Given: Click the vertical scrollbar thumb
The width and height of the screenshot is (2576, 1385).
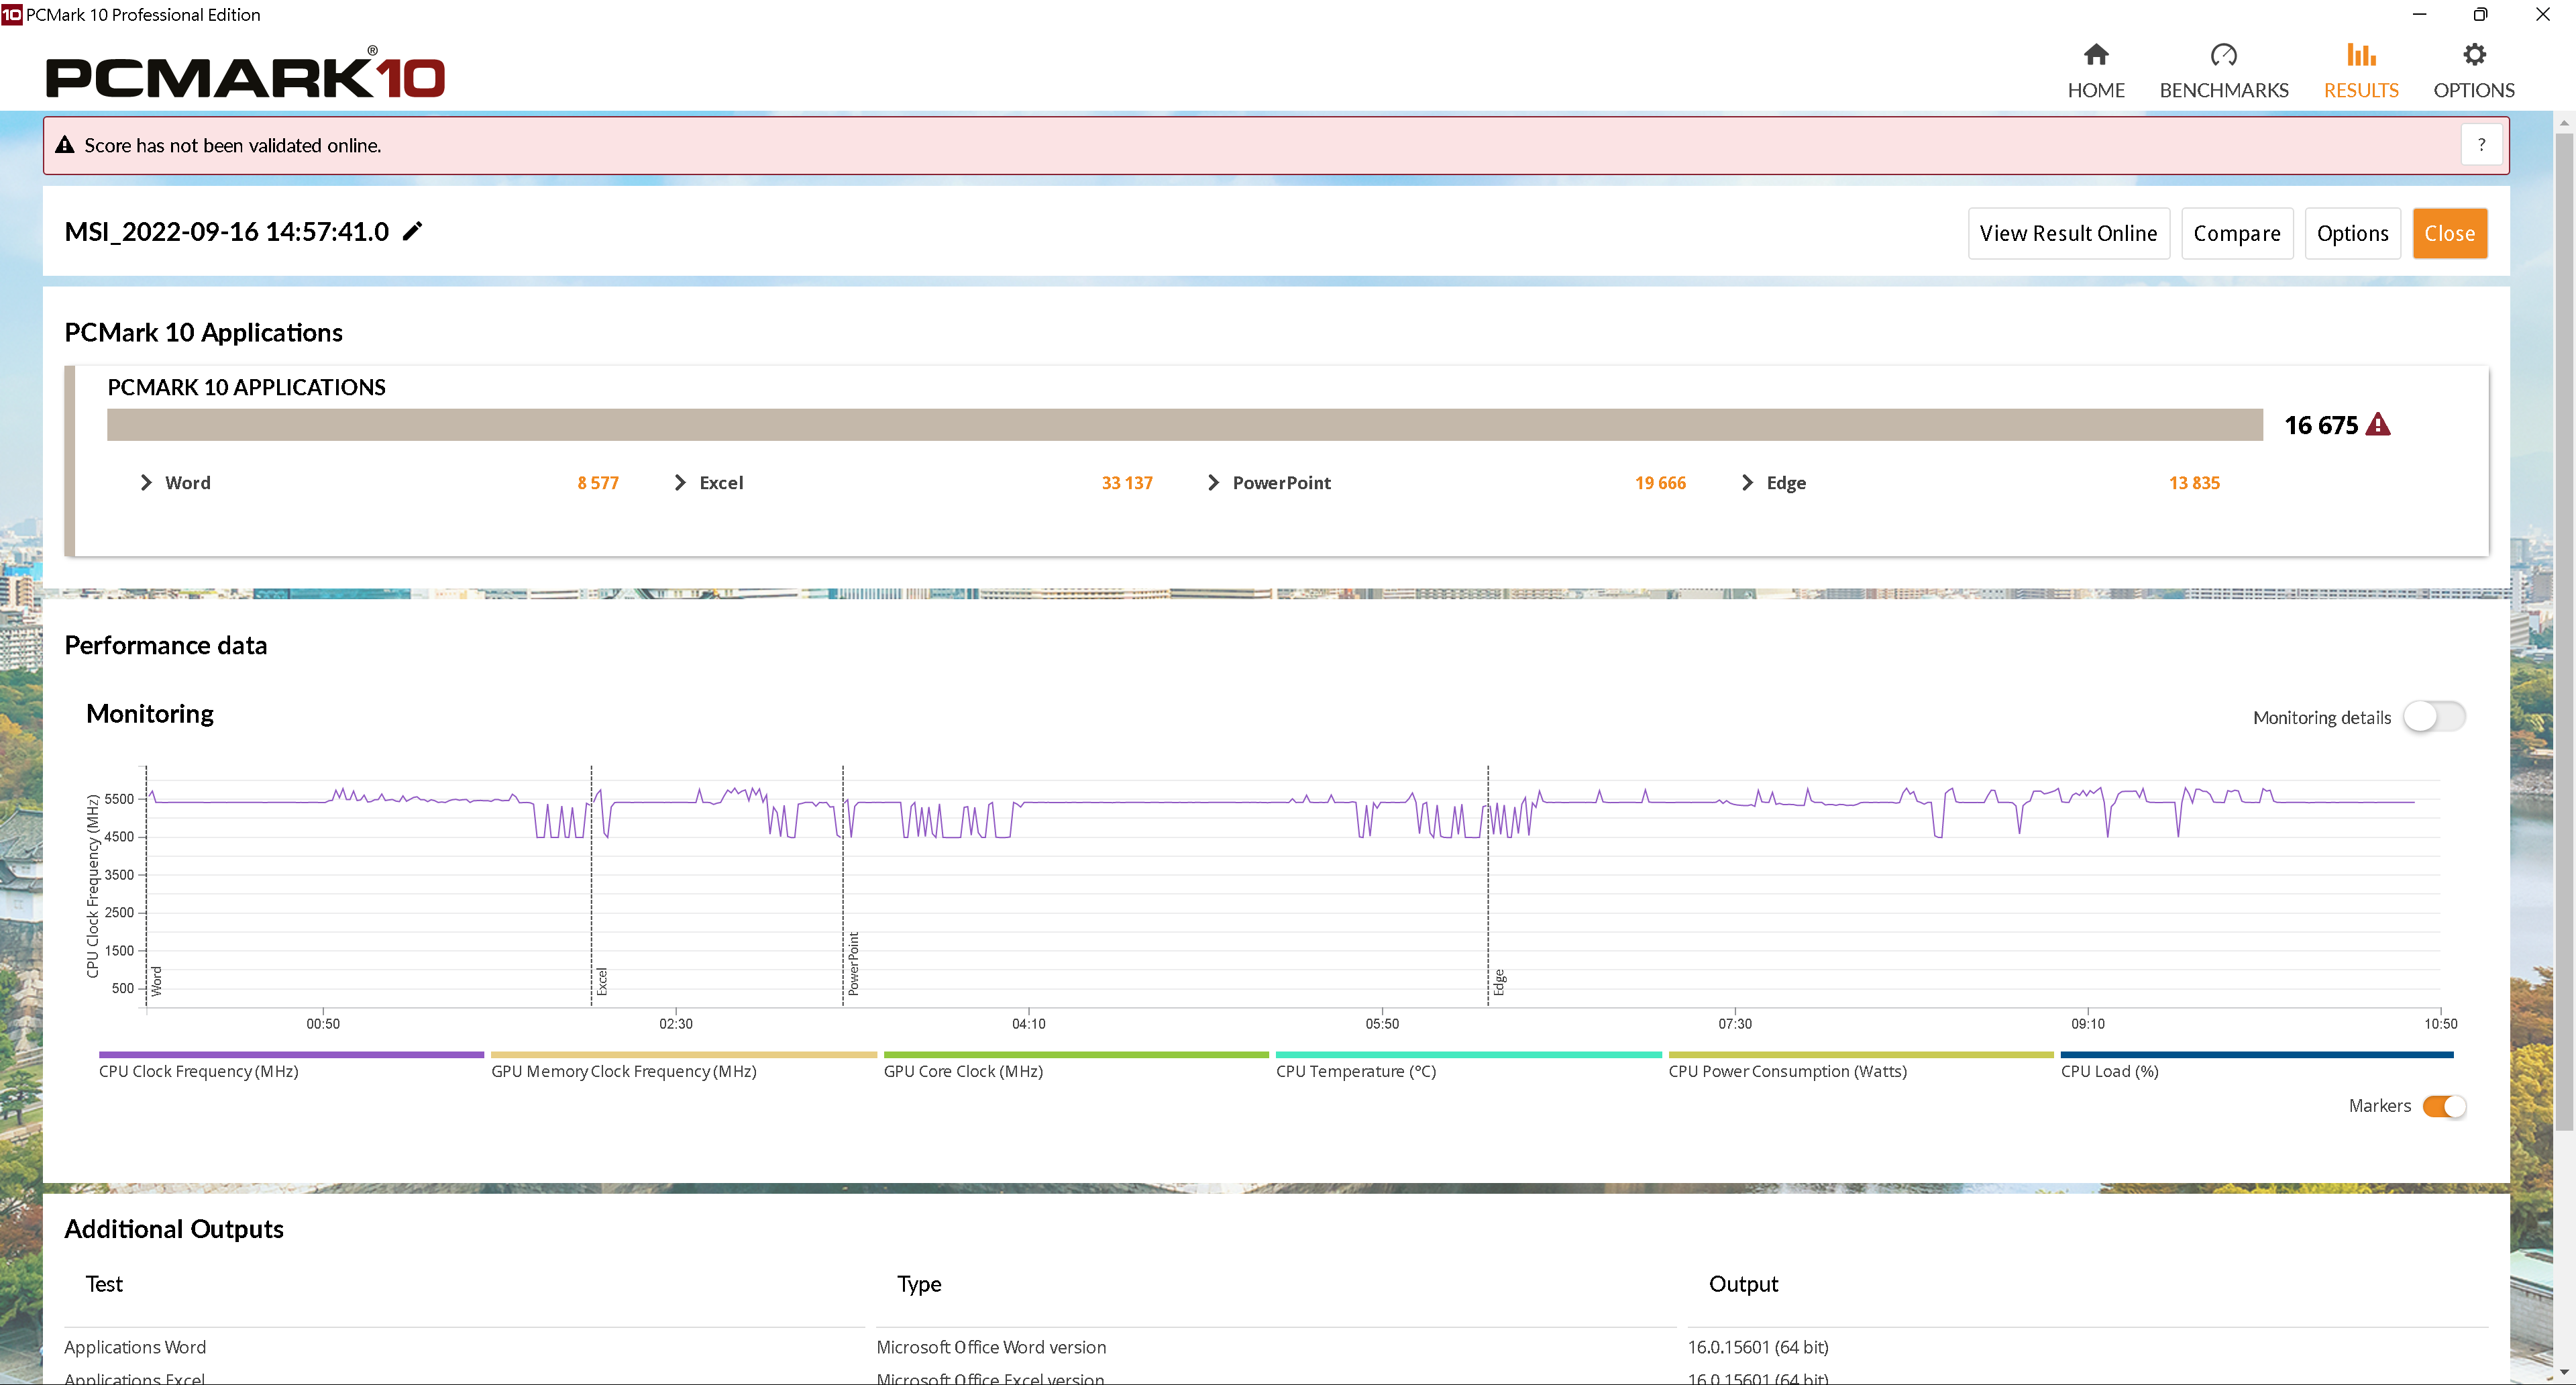Looking at the screenshot, I should point(2564,632).
